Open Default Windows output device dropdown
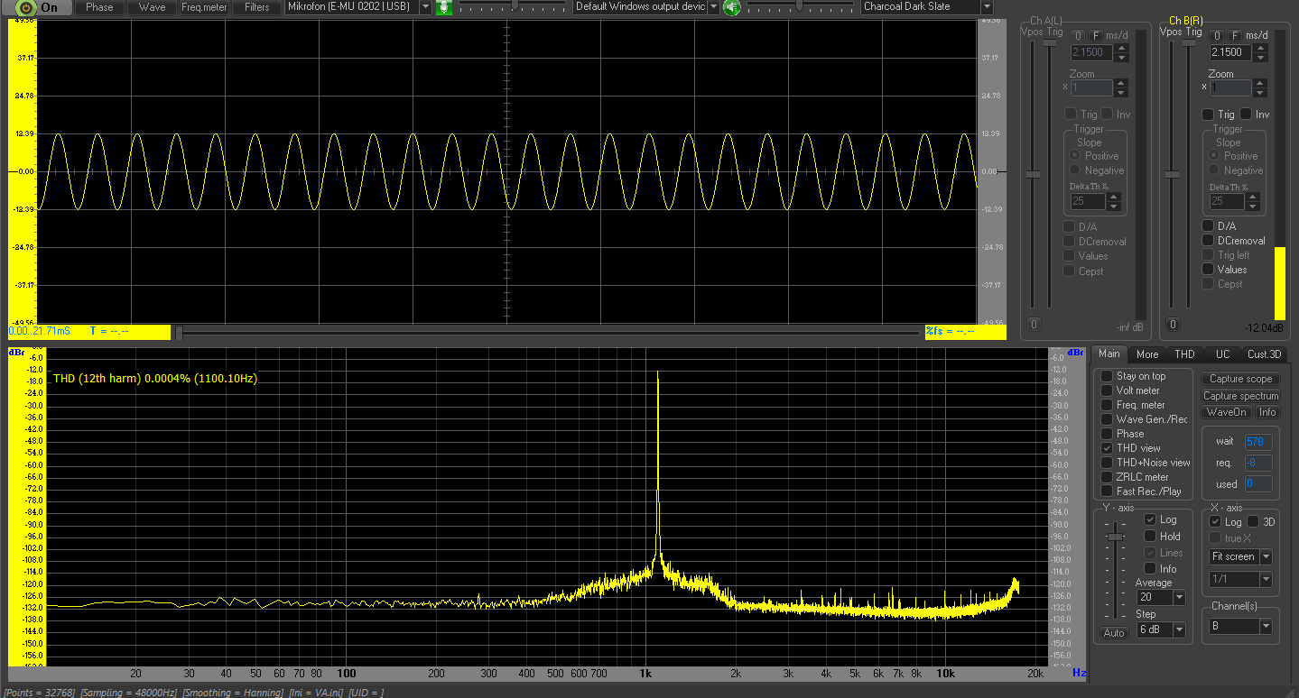The width and height of the screenshot is (1299, 698). [x=713, y=7]
